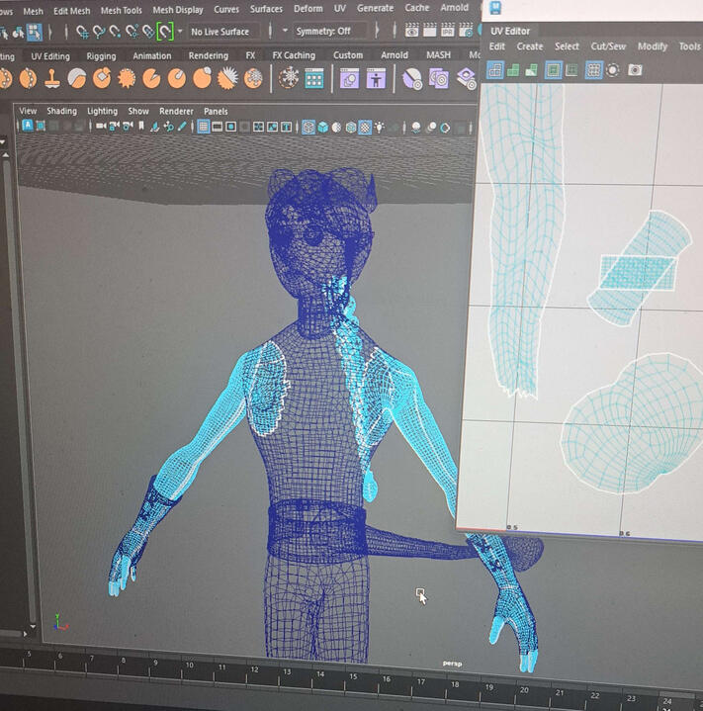Click the orange pac-man wedge shelf icon

tap(151, 79)
